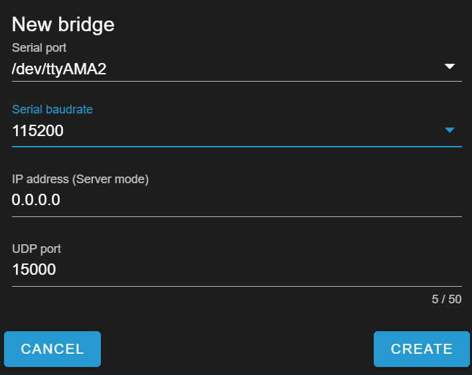Focus the IP address field showing 0.0.0.0
472x375 pixels.
[36, 200]
